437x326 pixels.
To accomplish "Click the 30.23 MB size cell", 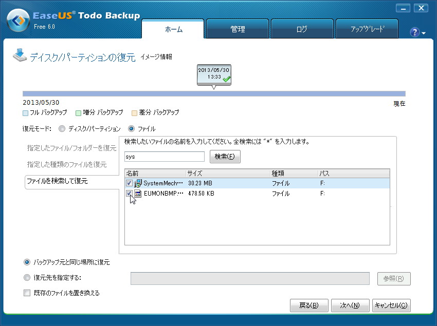I will [200, 183].
